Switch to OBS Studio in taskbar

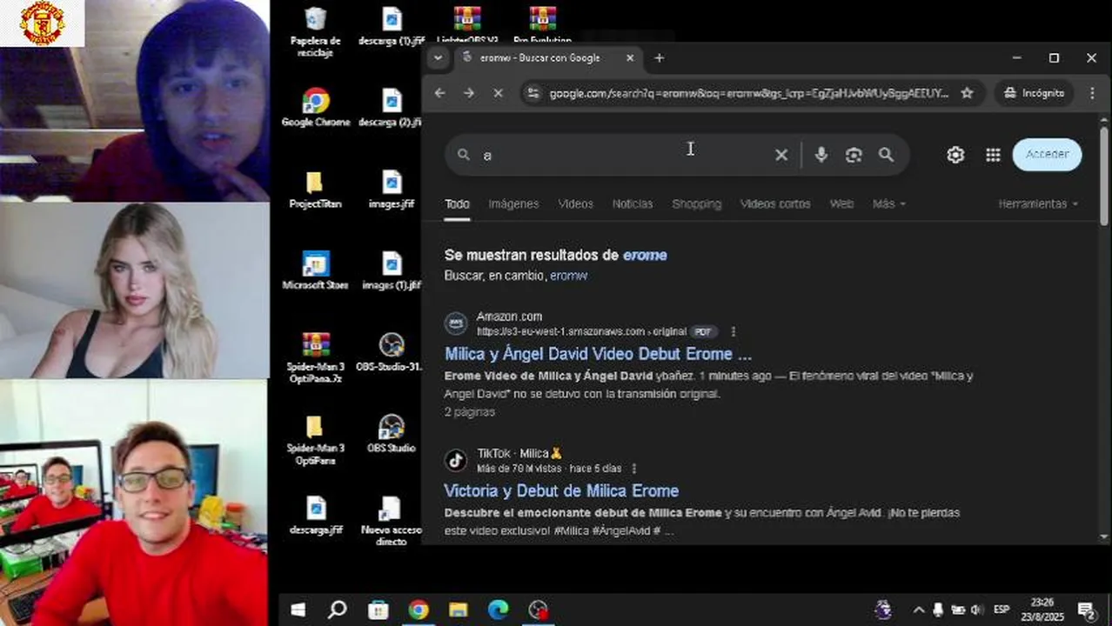click(x=539, y=609)
